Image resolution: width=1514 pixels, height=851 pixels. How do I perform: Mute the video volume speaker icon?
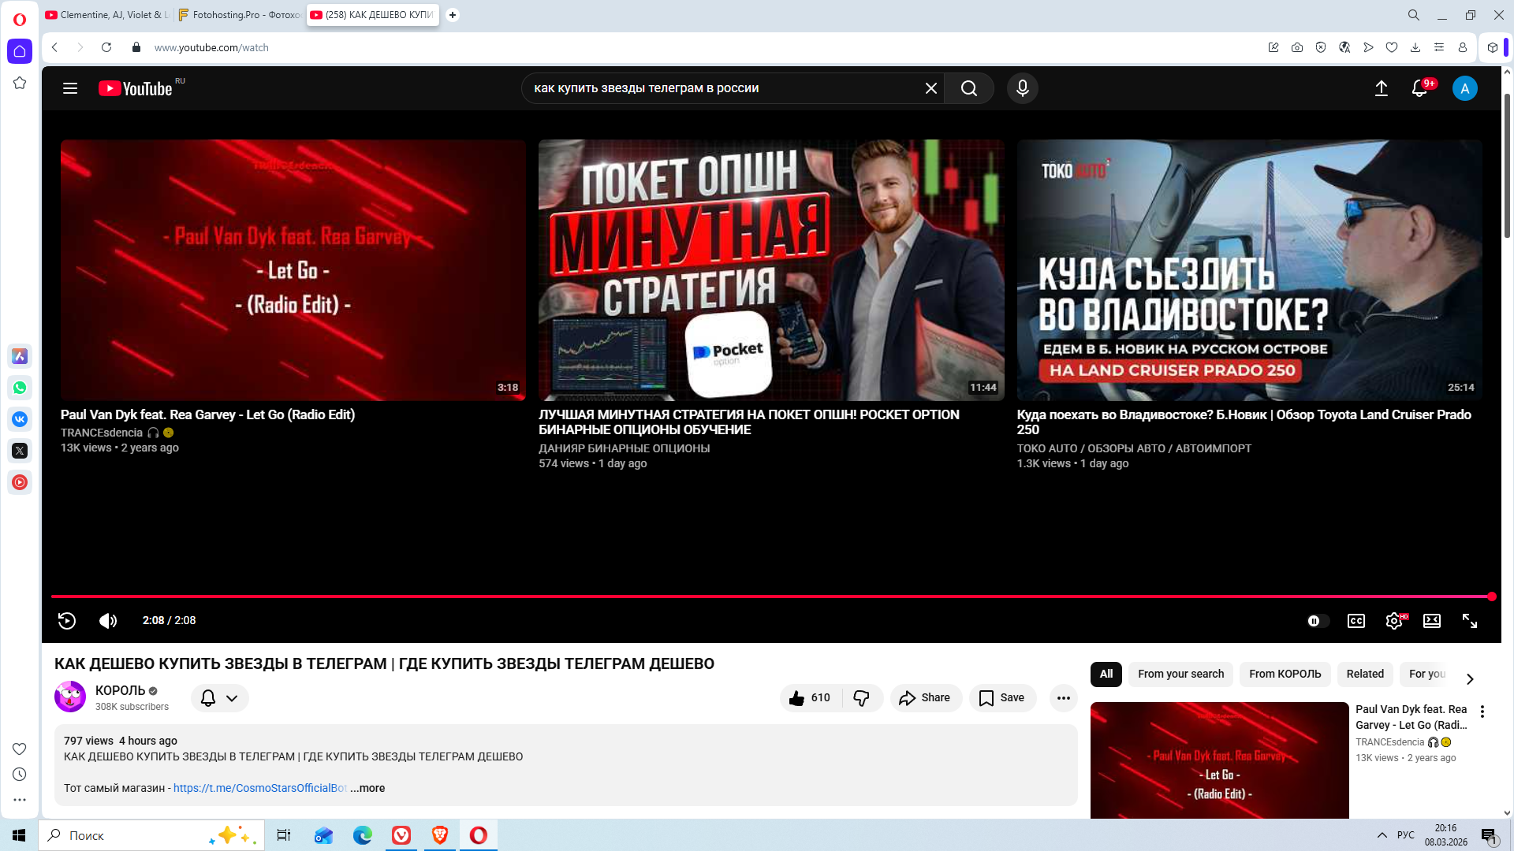click(108, 621)
